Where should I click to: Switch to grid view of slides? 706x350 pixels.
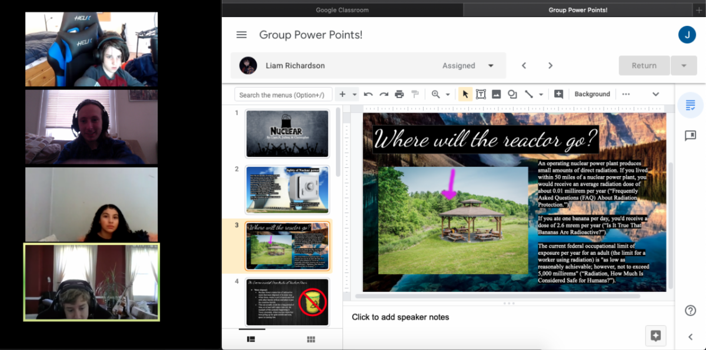pyautogui.click(x=311, y=339)
